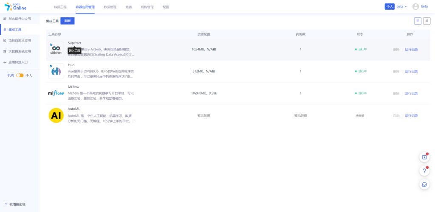Open the 配置 tab
The width and height of the screenshot is (435, 212).
[x=166, y=7]
